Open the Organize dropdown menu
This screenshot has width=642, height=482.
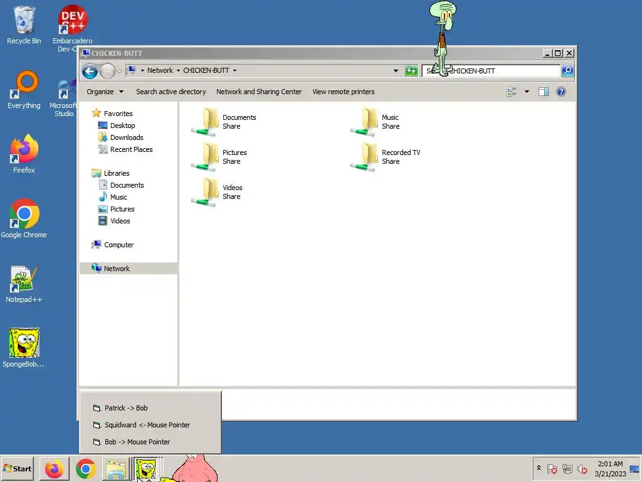coord(105,92)
